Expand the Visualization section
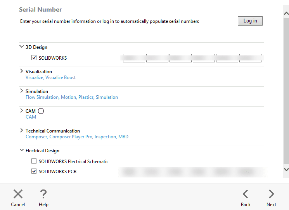The image size is (289, 210). [x=22, y=71]
